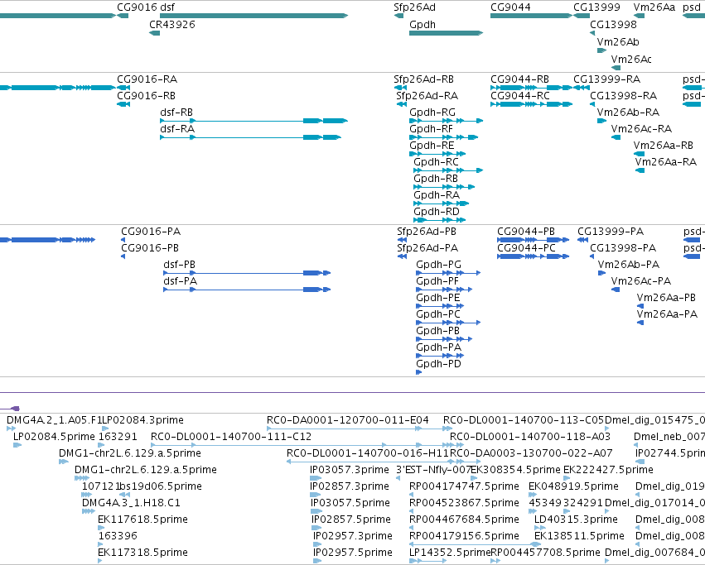Click the Gpdh-RF transcript
Screen dimensions: 705x565
pos(444,137)
